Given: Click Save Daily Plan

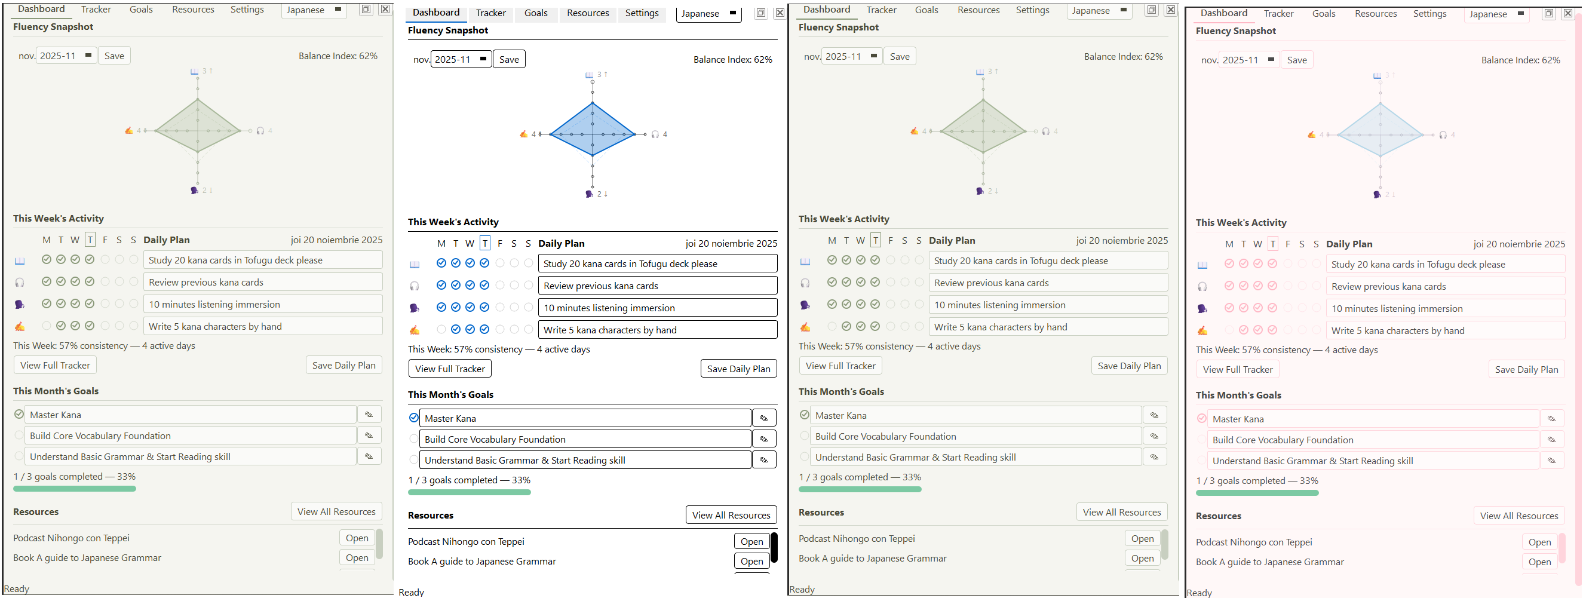Looking at the screenshot, I should (x=343, y=364).
